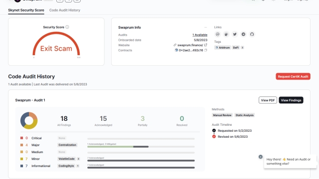Open the swaprum.finance/ website link
The height and width of the screenshot is (179, 319).
[x=190, y=45]
